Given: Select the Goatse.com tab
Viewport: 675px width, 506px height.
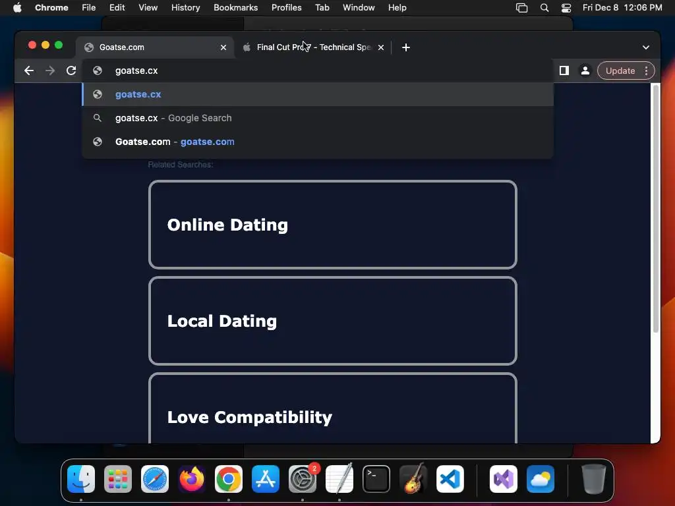Looking at the screenshot, I should (155, 47).
